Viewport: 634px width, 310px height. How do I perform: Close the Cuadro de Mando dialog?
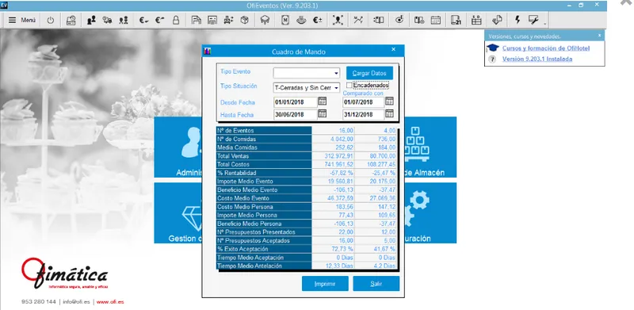pyautogui.click(x=393, y=49)
